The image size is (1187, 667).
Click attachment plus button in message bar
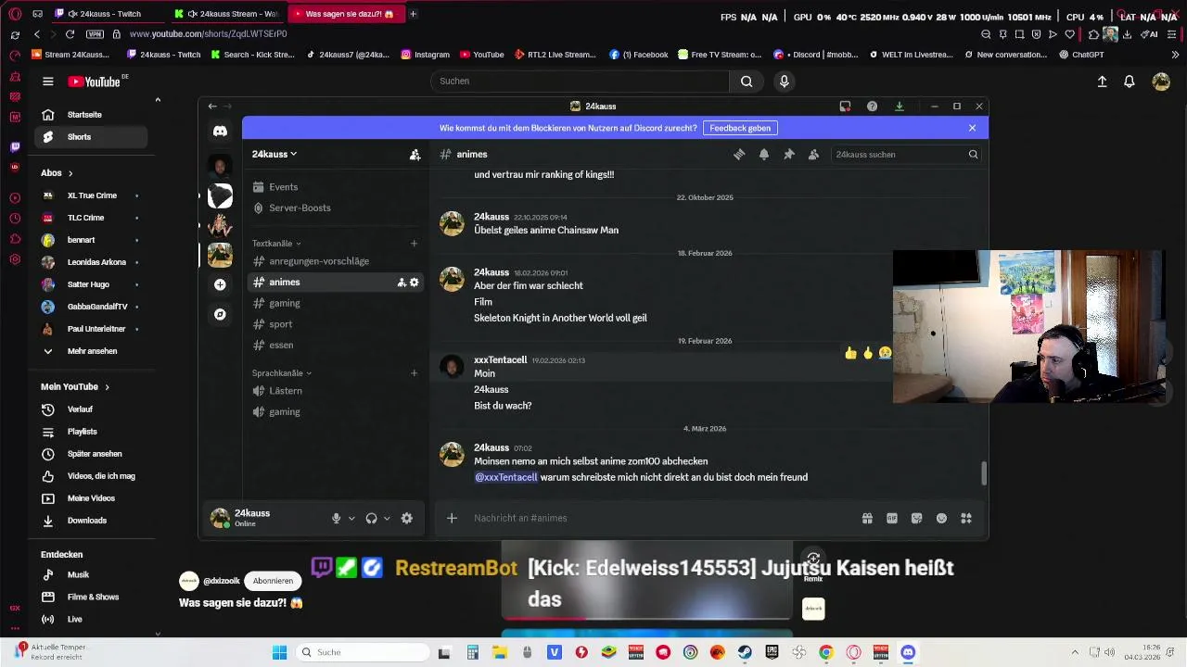(452, 519)
